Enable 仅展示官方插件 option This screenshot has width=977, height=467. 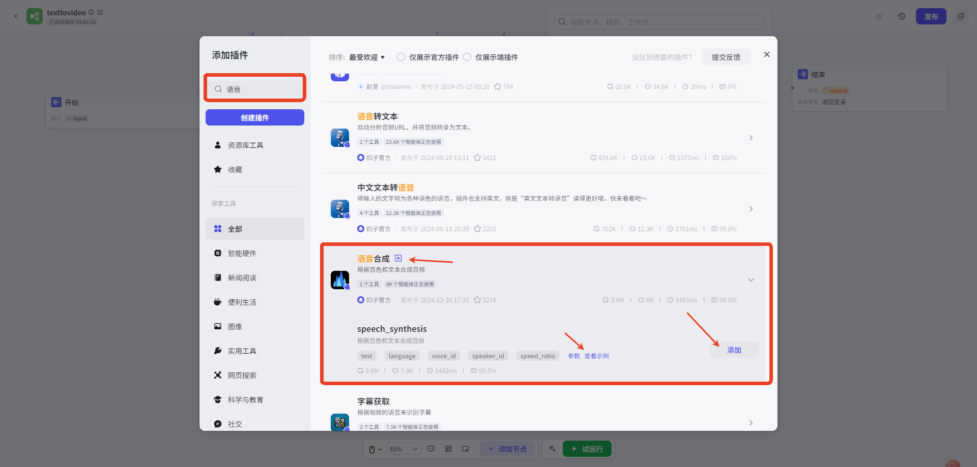[x=401, y=57]
